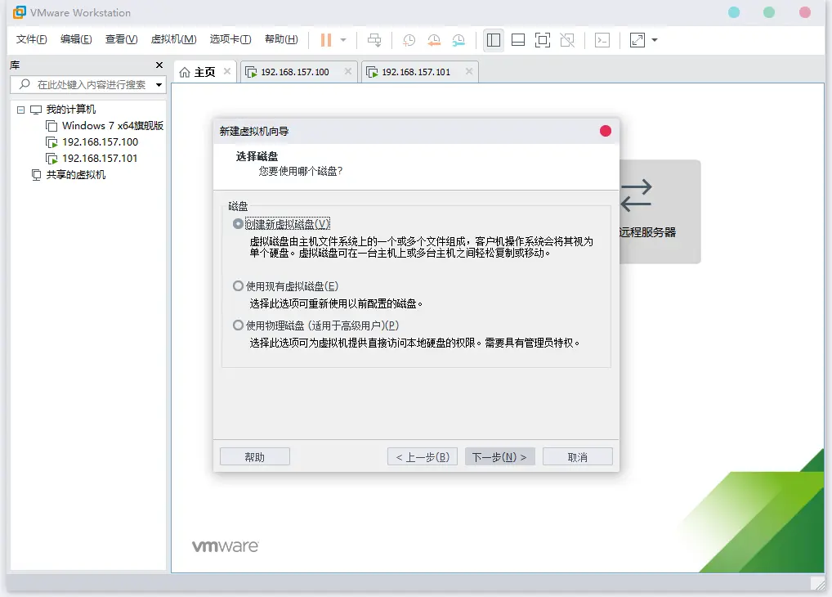This screenshot has width=832, height=597.
Task: Click running VM icon beside 192.168.157.101 in tree
Action: (51, 159)
